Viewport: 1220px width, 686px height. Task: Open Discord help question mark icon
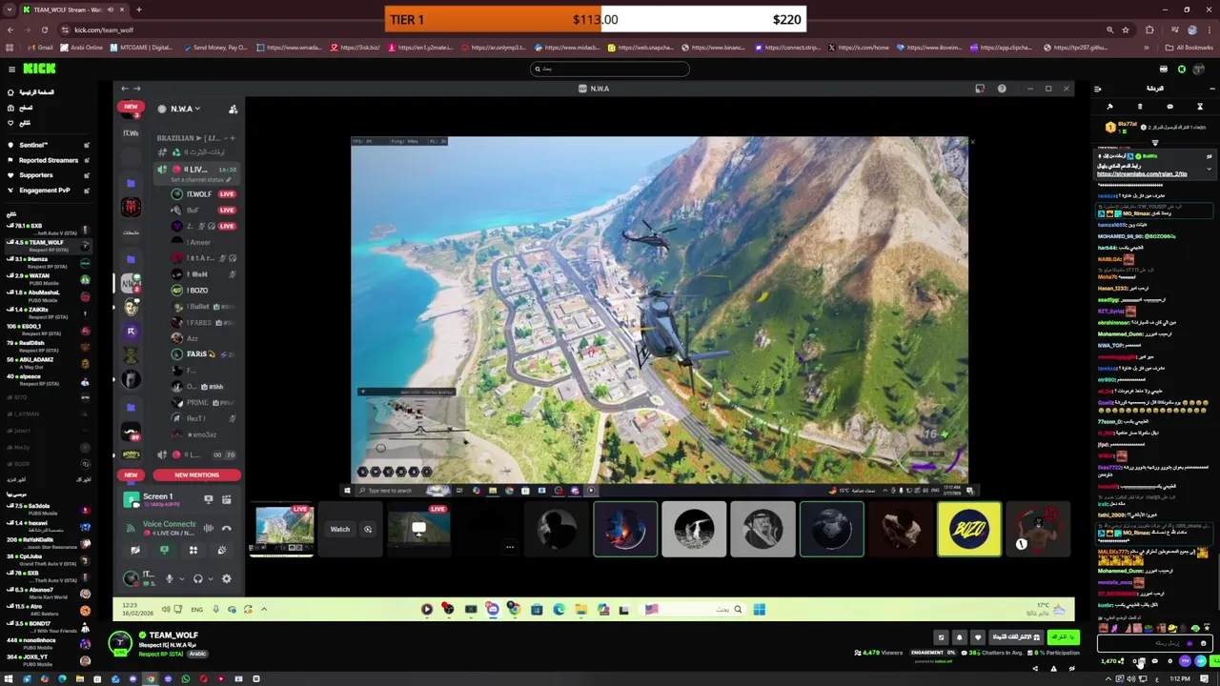click(x=1002, y=89)
